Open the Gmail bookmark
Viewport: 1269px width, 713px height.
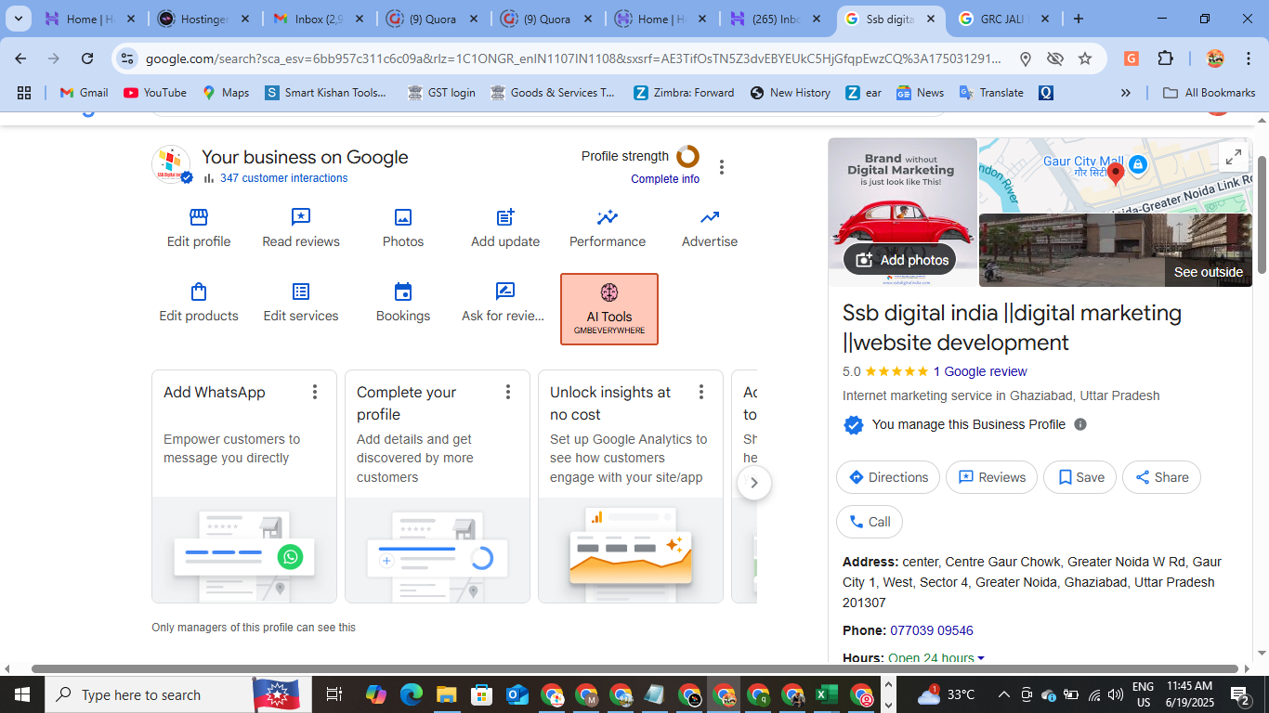[x=83, y=92]
